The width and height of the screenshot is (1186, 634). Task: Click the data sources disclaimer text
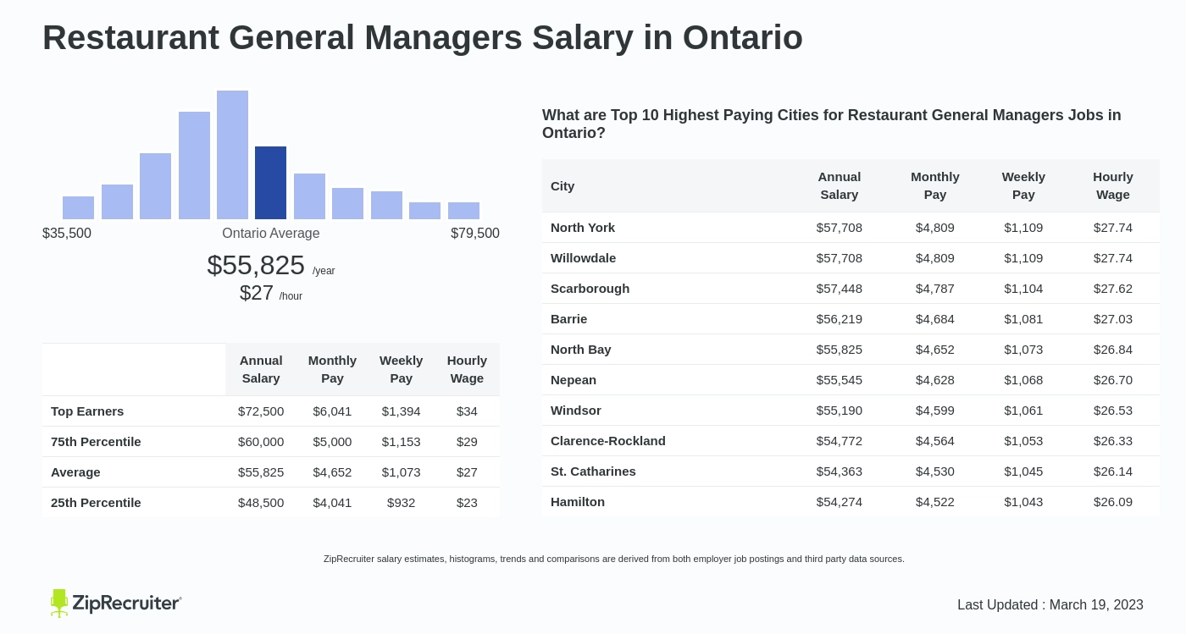(x=614, y=559)
